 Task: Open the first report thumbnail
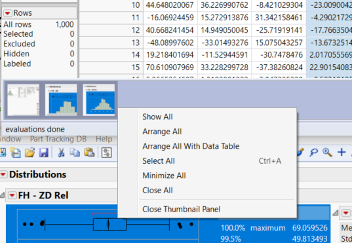coord(24,100)
